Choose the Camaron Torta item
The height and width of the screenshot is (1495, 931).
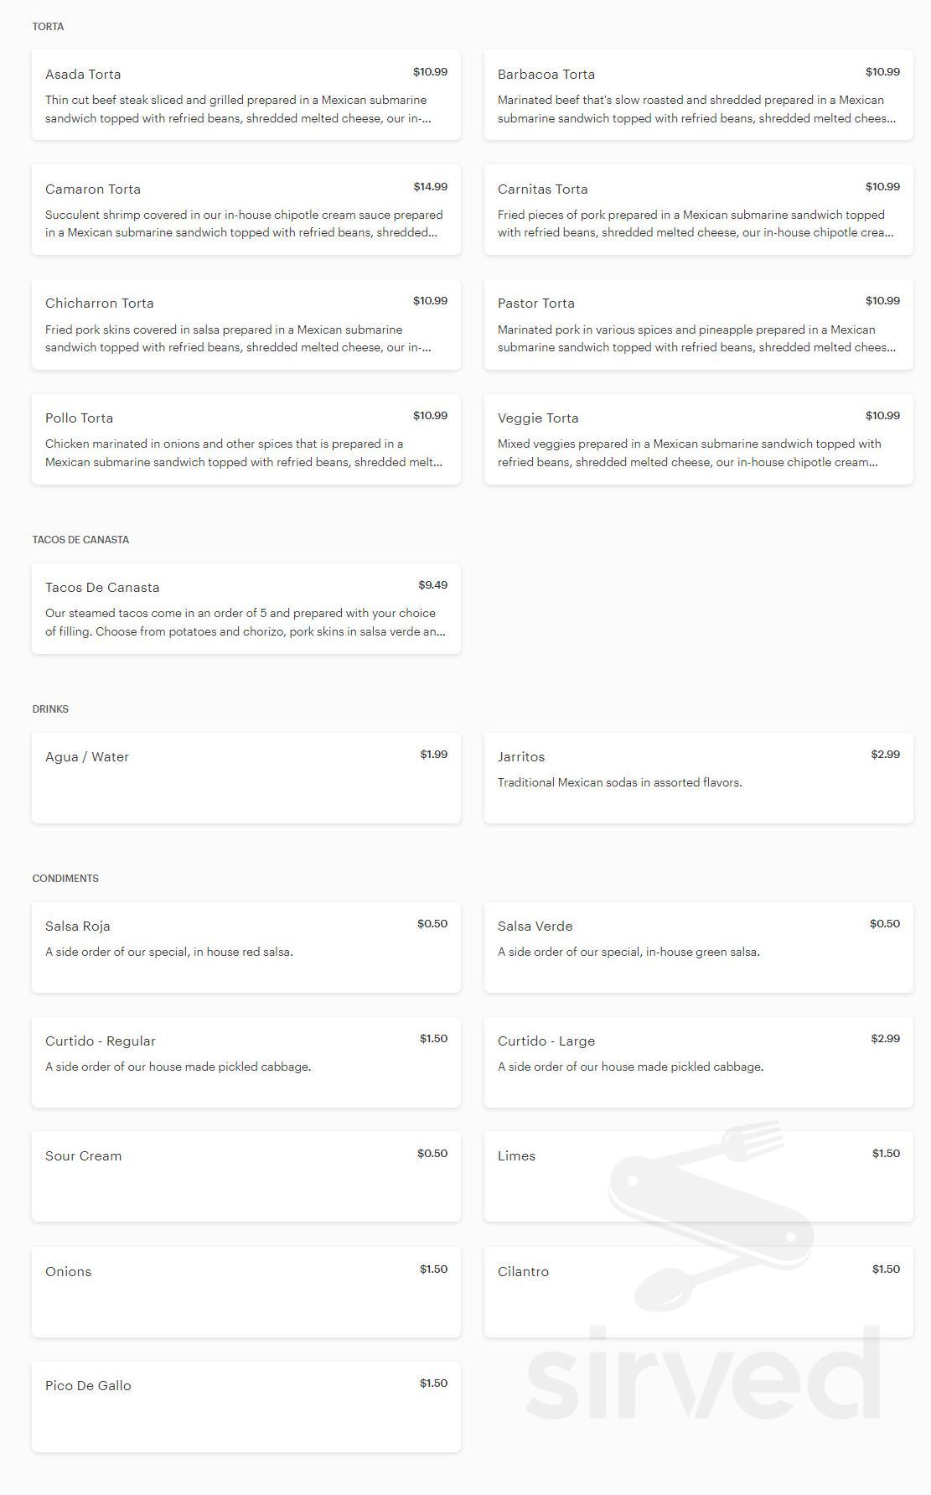coord(246,210)
